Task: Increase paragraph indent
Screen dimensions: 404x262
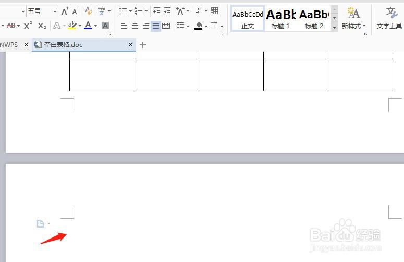Action: (167, 11)
